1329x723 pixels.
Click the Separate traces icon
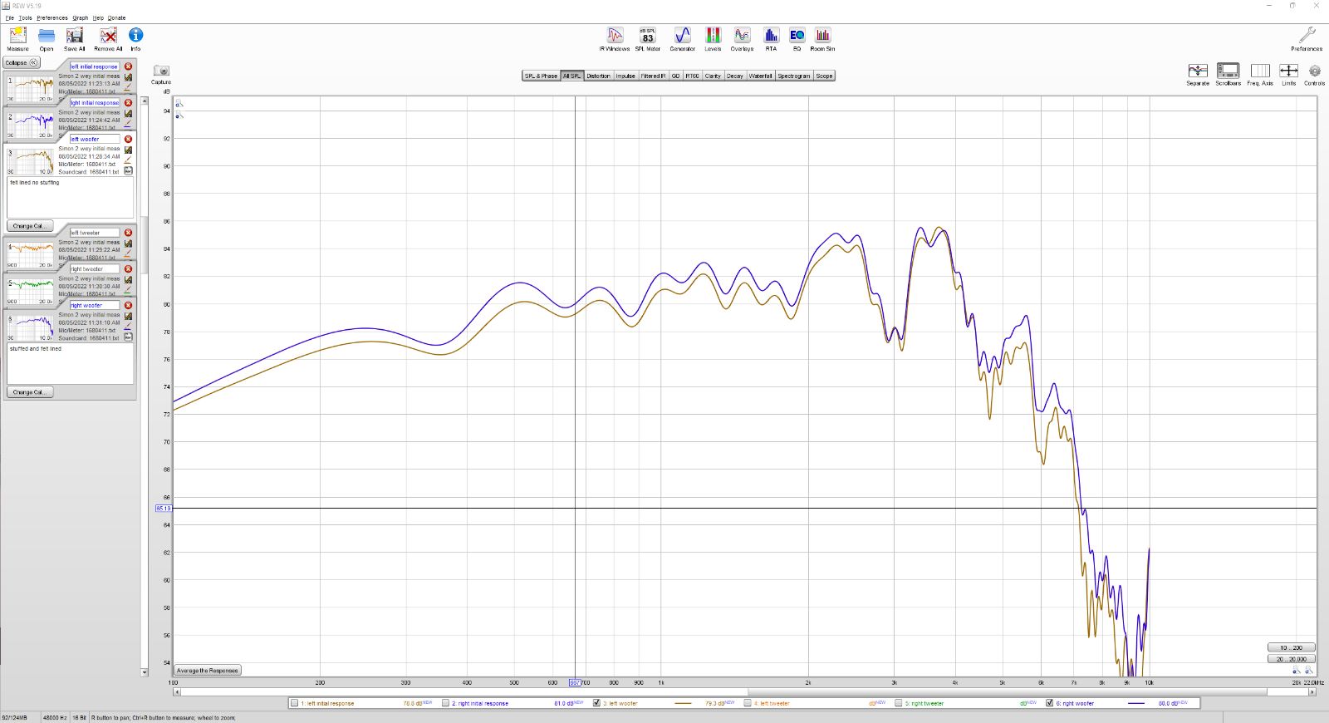[x=1198, y=74]
